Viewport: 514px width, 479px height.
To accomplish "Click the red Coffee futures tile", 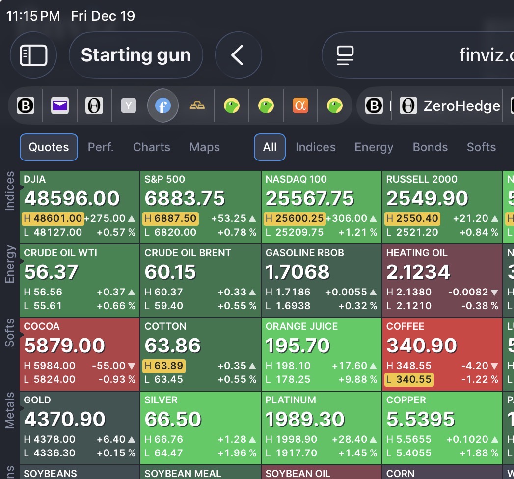I will point(442,354).
